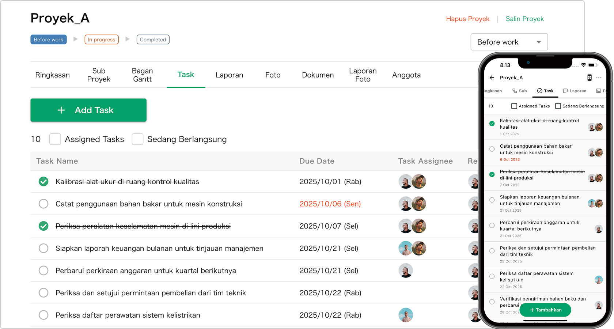
Task: Click the arrow between Before work and In progress
Action: [x=76, y=39]
